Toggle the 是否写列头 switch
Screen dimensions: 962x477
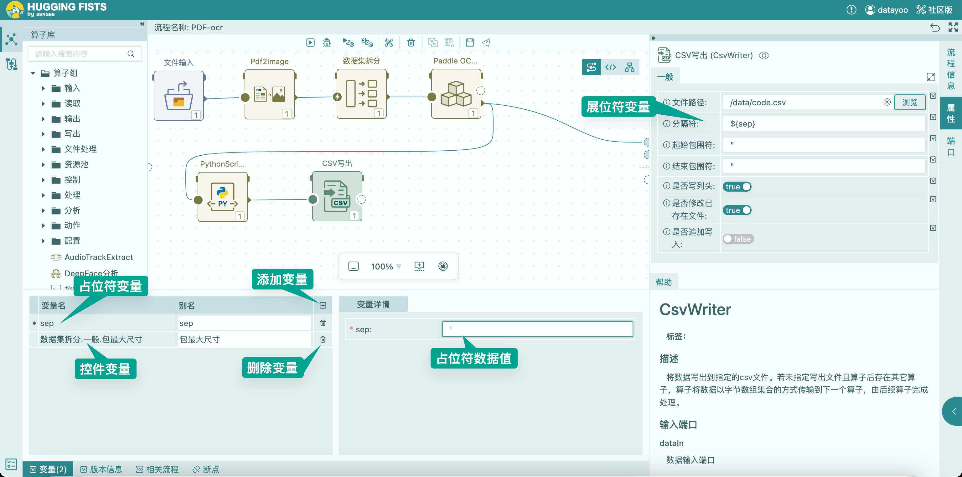tap(737, 187)
